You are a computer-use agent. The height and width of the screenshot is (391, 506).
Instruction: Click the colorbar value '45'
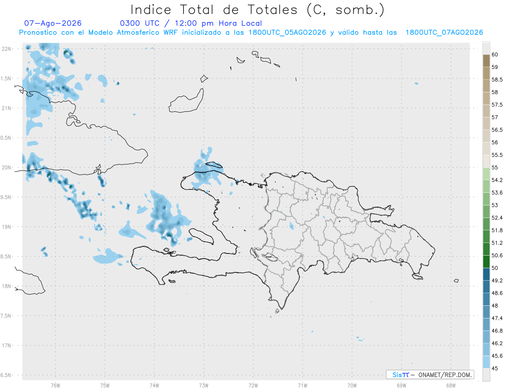[x=495, y=368]
